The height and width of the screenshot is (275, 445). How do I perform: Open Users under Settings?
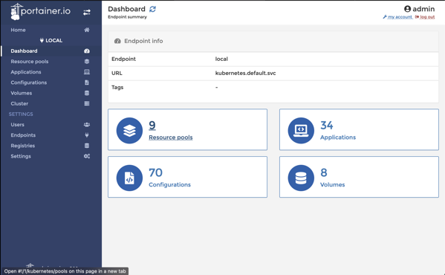click(x=17, y=125)
